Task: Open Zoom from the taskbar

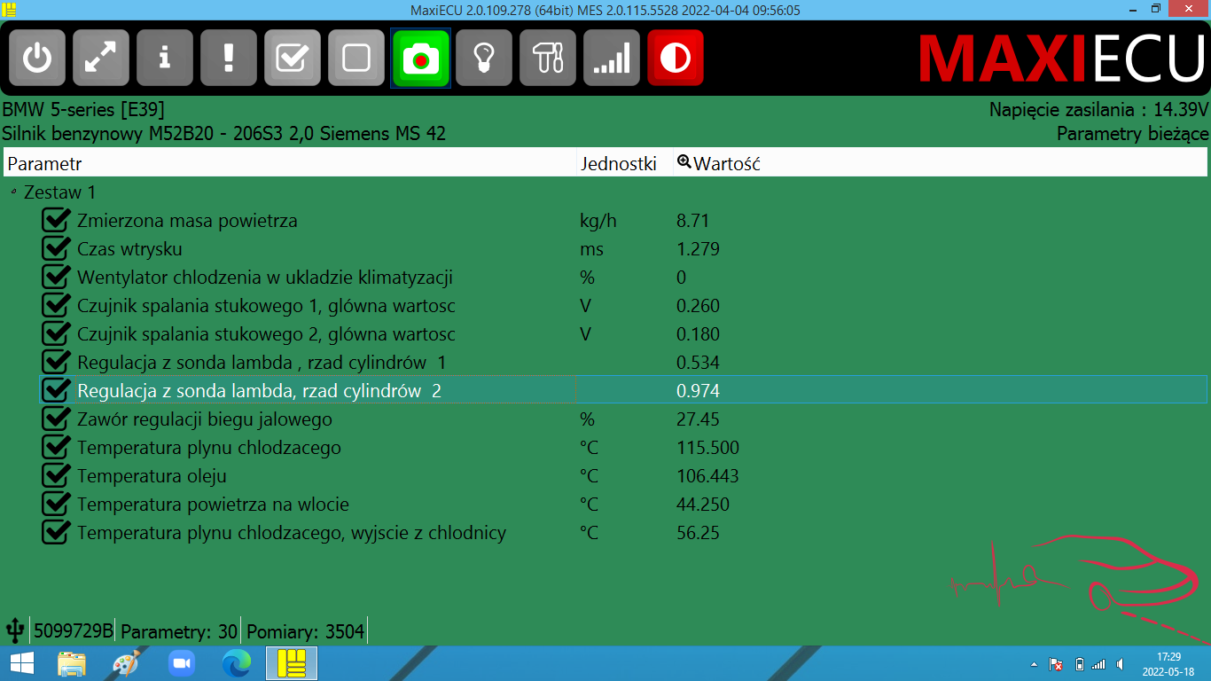Action: (x=182, y=663)
